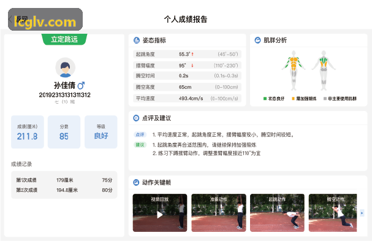Click the 七(1)班 class label
The image size is (372, 241).
pos(65,102)
